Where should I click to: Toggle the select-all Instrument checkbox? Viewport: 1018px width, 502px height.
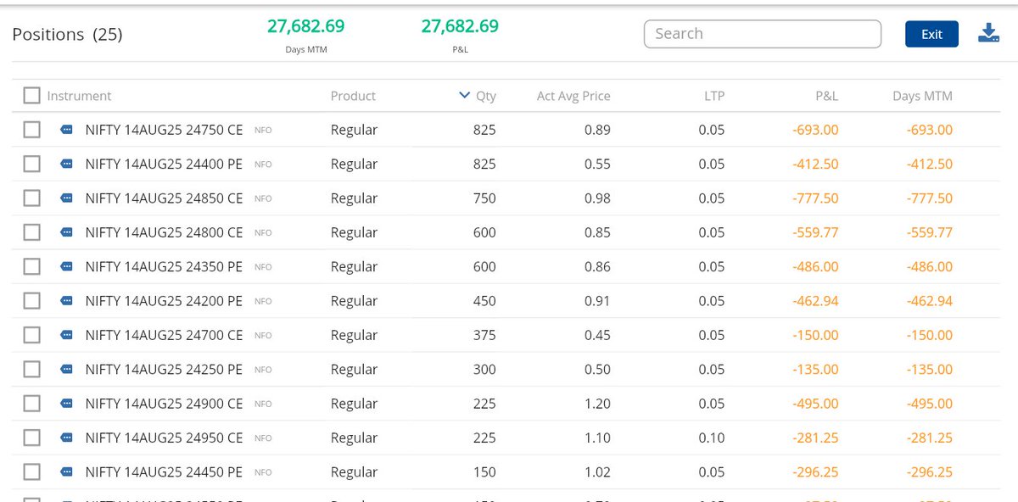click(x=31, y=96)
